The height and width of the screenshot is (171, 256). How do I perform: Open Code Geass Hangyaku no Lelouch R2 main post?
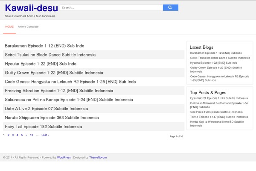[70, 82]
